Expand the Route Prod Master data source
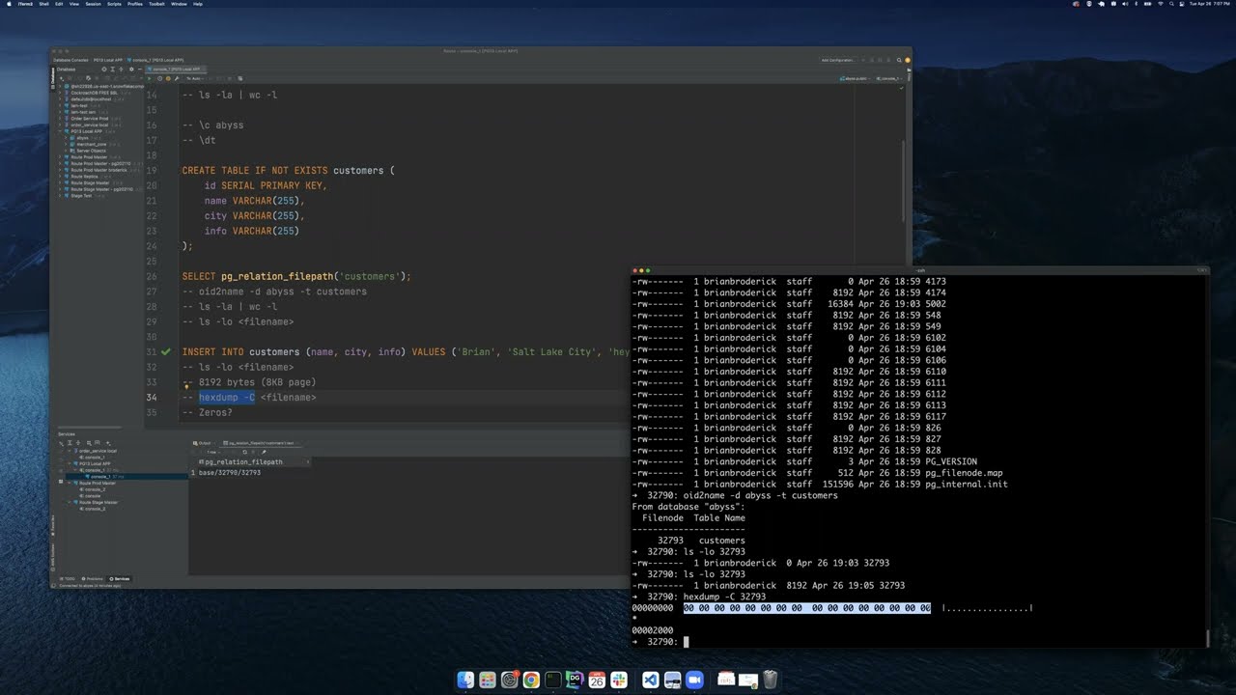The height and width of the screenshot is (695, 1236). coord(61,157)
